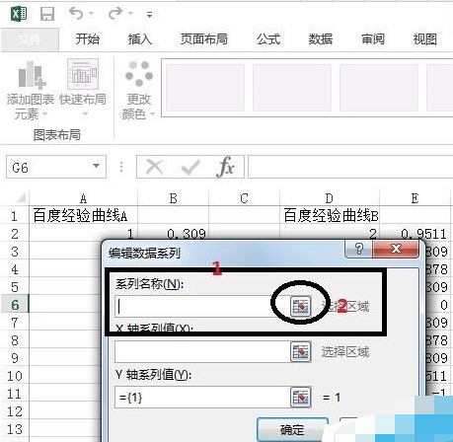Click range selector for Y 轴系列值

pyautogui.click(x=301, y=398)
